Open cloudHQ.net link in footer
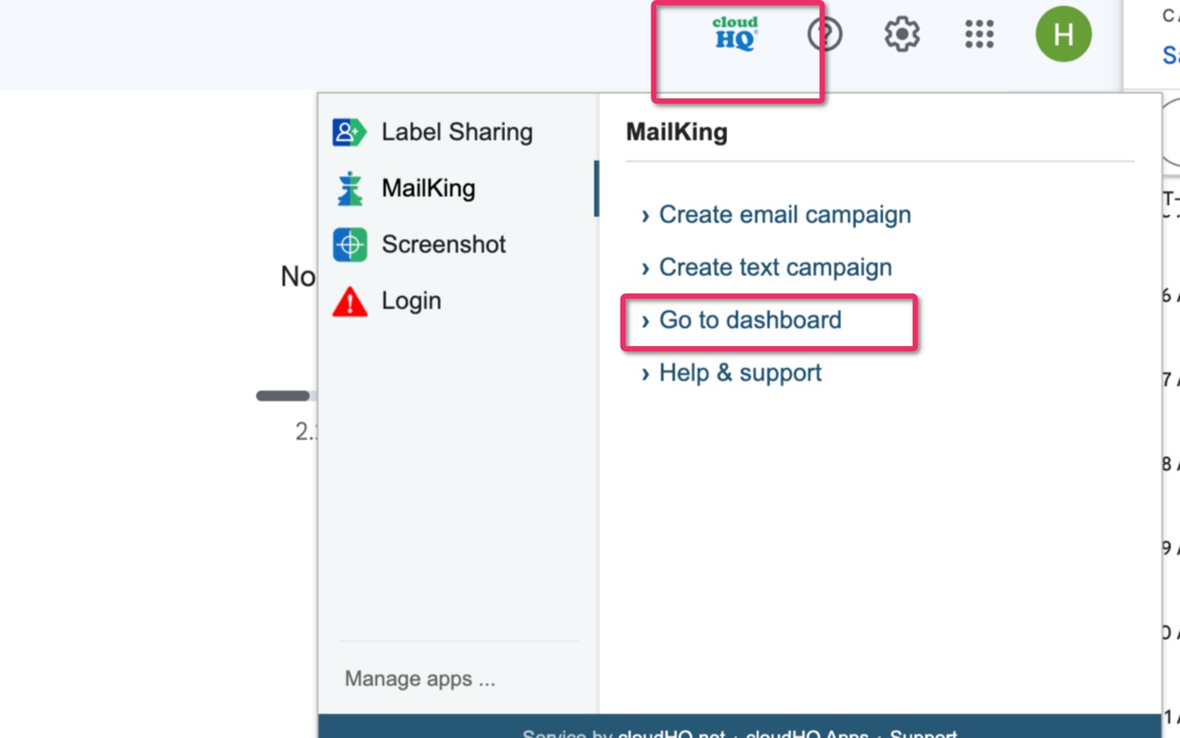Viewport: 1180px width, 738px height. [672, 733]
